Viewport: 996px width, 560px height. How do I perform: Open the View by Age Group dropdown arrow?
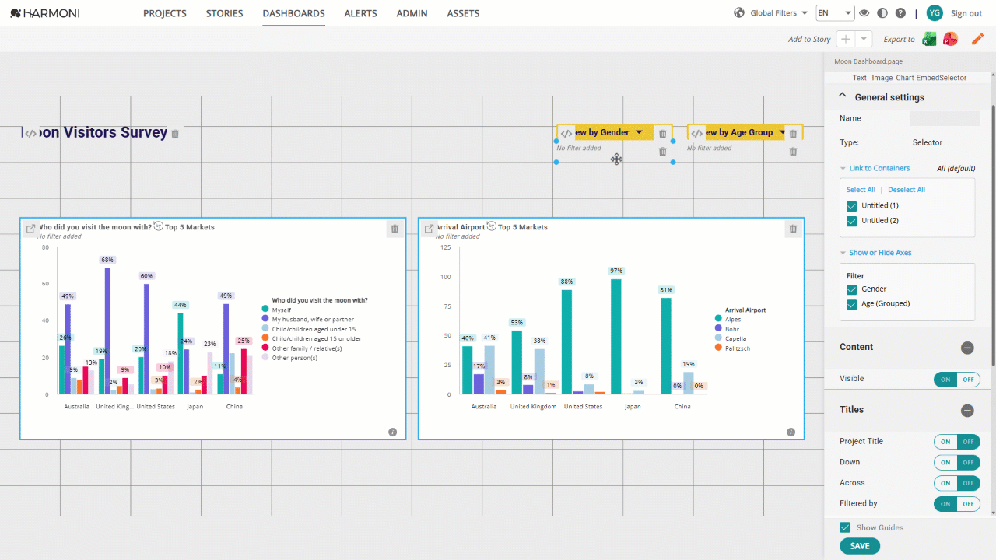[x=783, y=132]
